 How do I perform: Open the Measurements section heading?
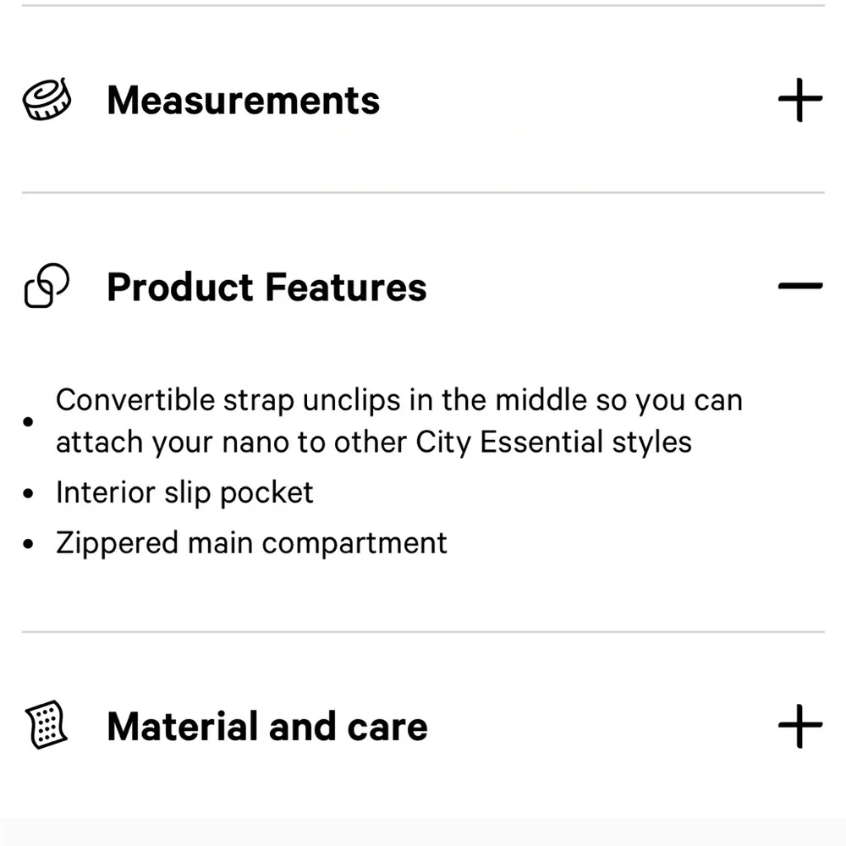point(243,100)
